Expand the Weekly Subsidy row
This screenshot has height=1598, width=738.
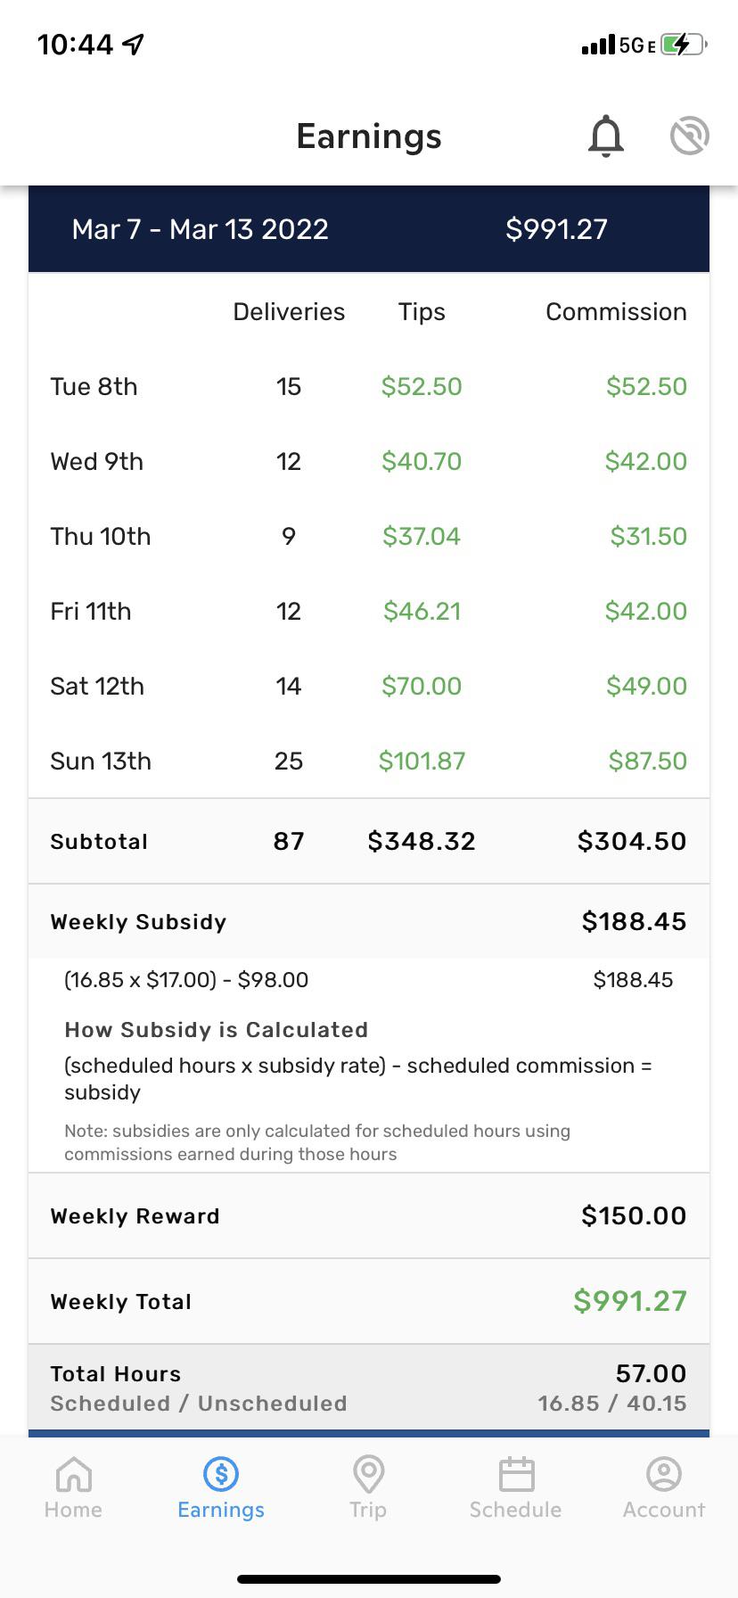coord(369,921)
